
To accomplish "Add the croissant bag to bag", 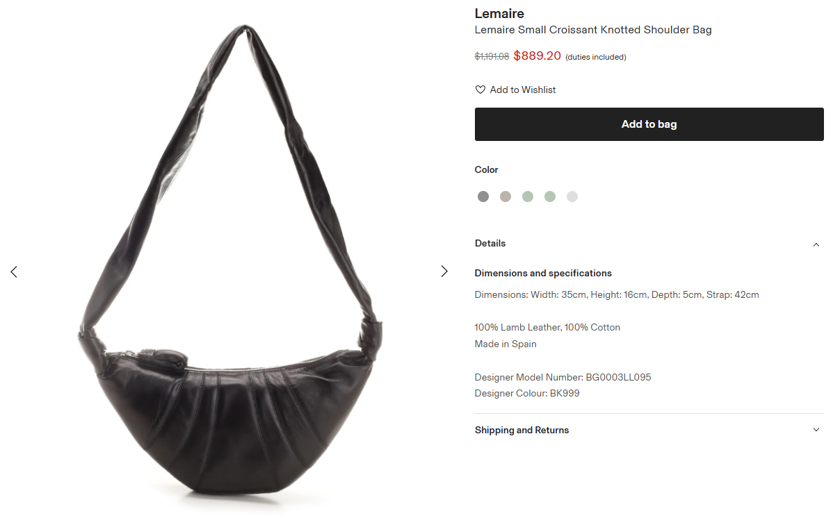I will coord(649,124).
